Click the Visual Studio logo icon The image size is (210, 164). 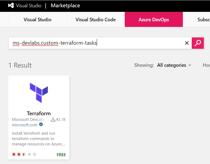11,5
